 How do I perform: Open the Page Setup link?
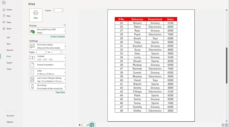coord(60,92)
